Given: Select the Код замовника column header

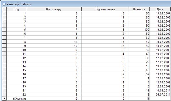Looking at the screenshot, I should coord(105,9).
